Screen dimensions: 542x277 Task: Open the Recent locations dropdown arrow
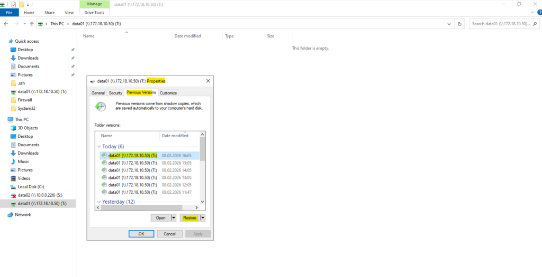click(x=24, y=24)
